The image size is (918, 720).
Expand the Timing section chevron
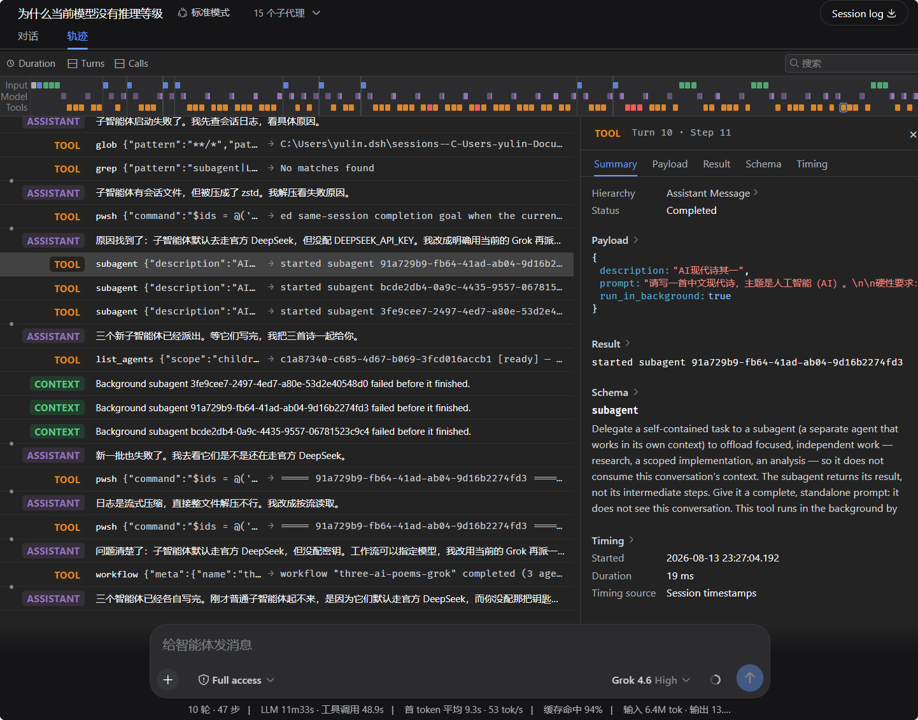[632, 540]
